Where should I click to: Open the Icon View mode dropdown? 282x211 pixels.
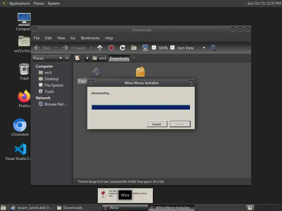191,48
